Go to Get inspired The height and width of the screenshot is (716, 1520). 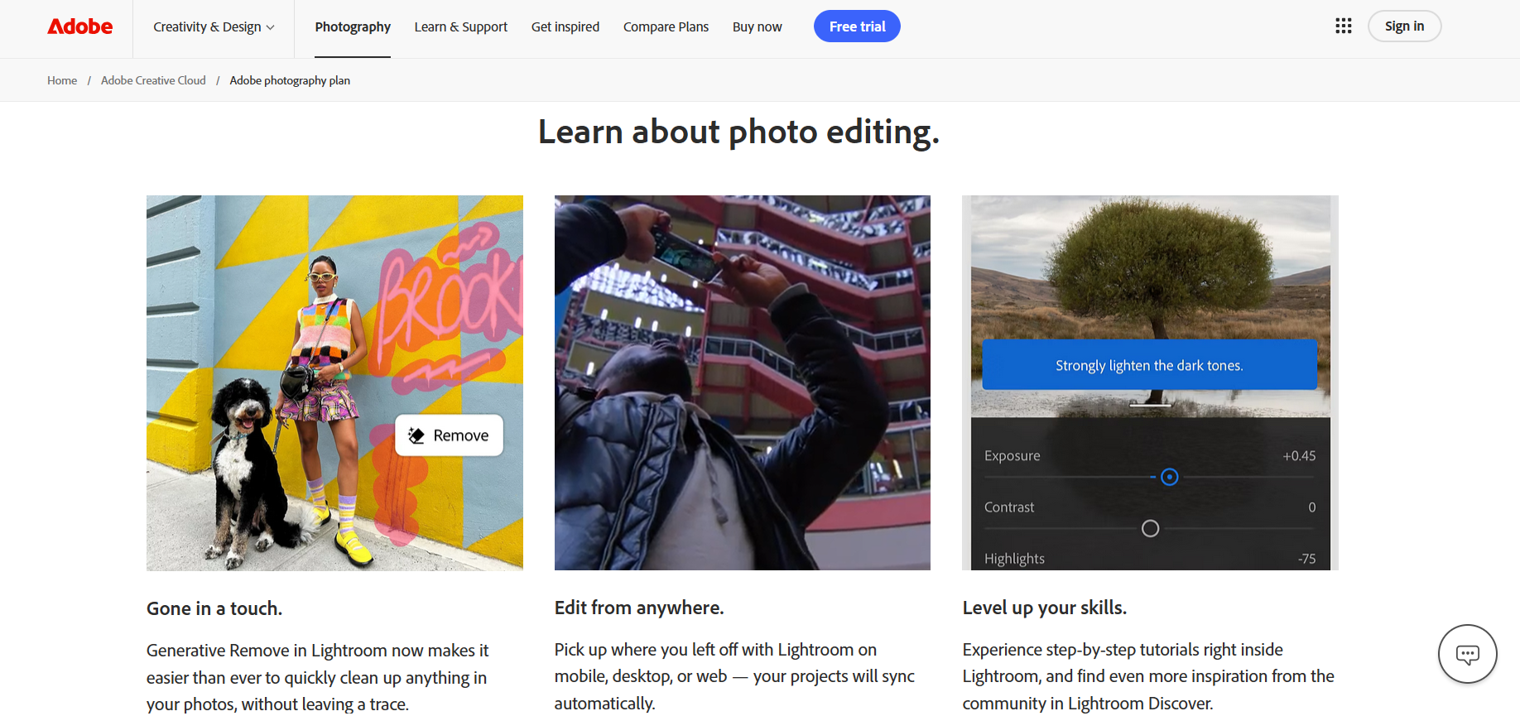pos(565,26)
